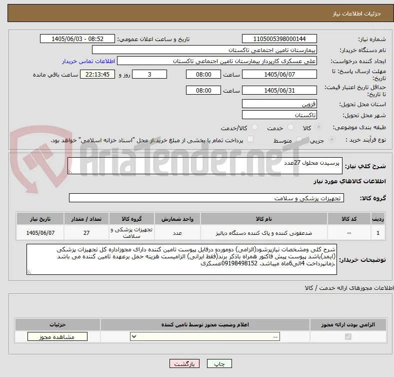Viewport: 394px width, 377px height.
Task: Click the بازگشت back button
Action: click(x=184, y=364)
